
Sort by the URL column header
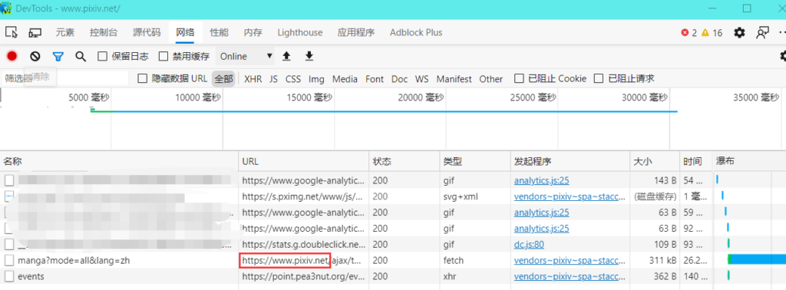[304, 162]
